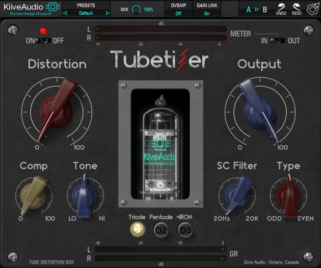Select the D3 +IRON mode button
The height and width of the screenshot is (268, 321).
185,230
